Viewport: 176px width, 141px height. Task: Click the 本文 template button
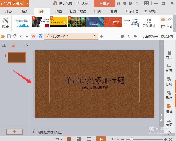point(167,27)
